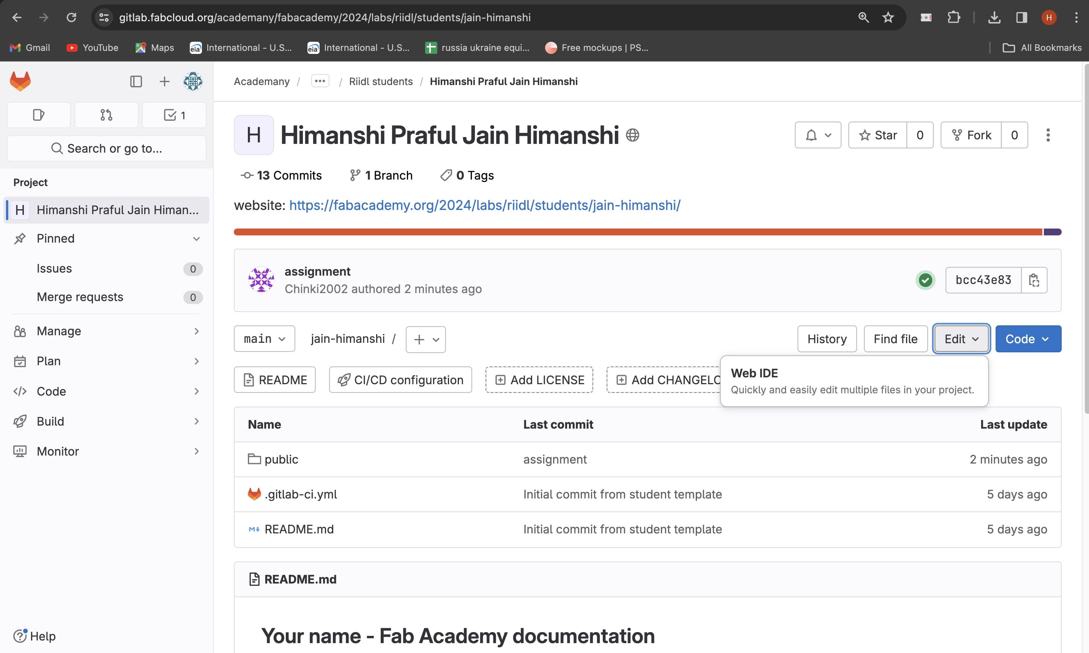1089x653 pixels.
Task: Open the public folder
Action: 281,459
